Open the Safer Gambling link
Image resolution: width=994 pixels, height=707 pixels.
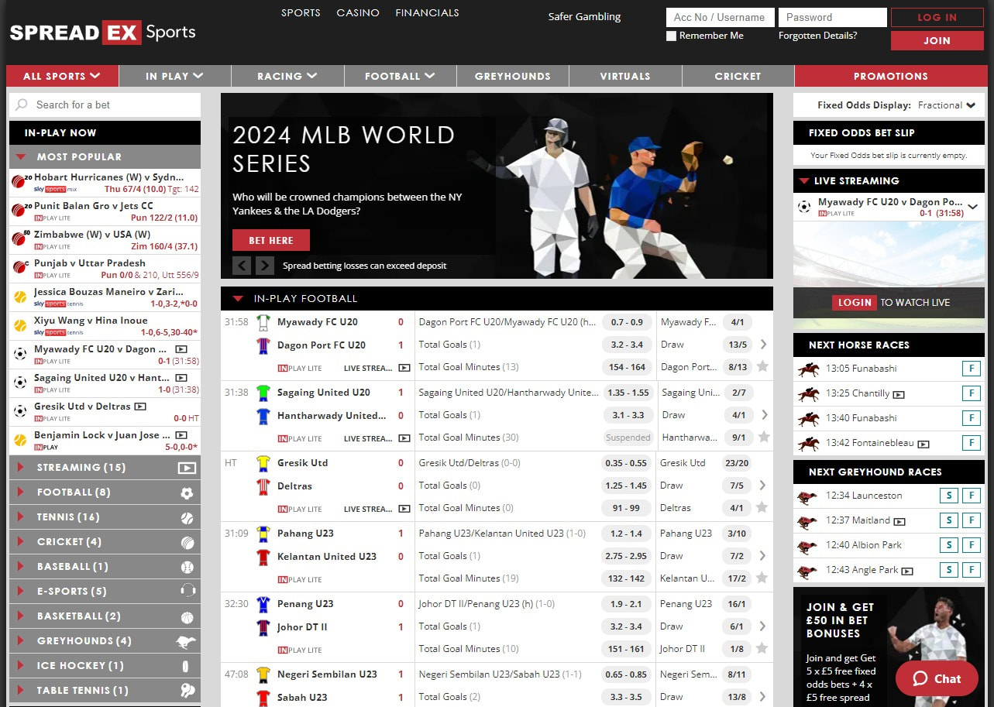(584, 17)
